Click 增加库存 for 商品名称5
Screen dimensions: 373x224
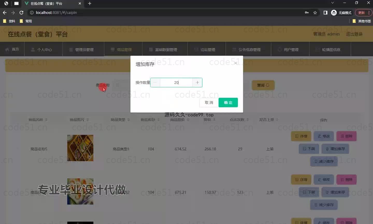point(335,149)
